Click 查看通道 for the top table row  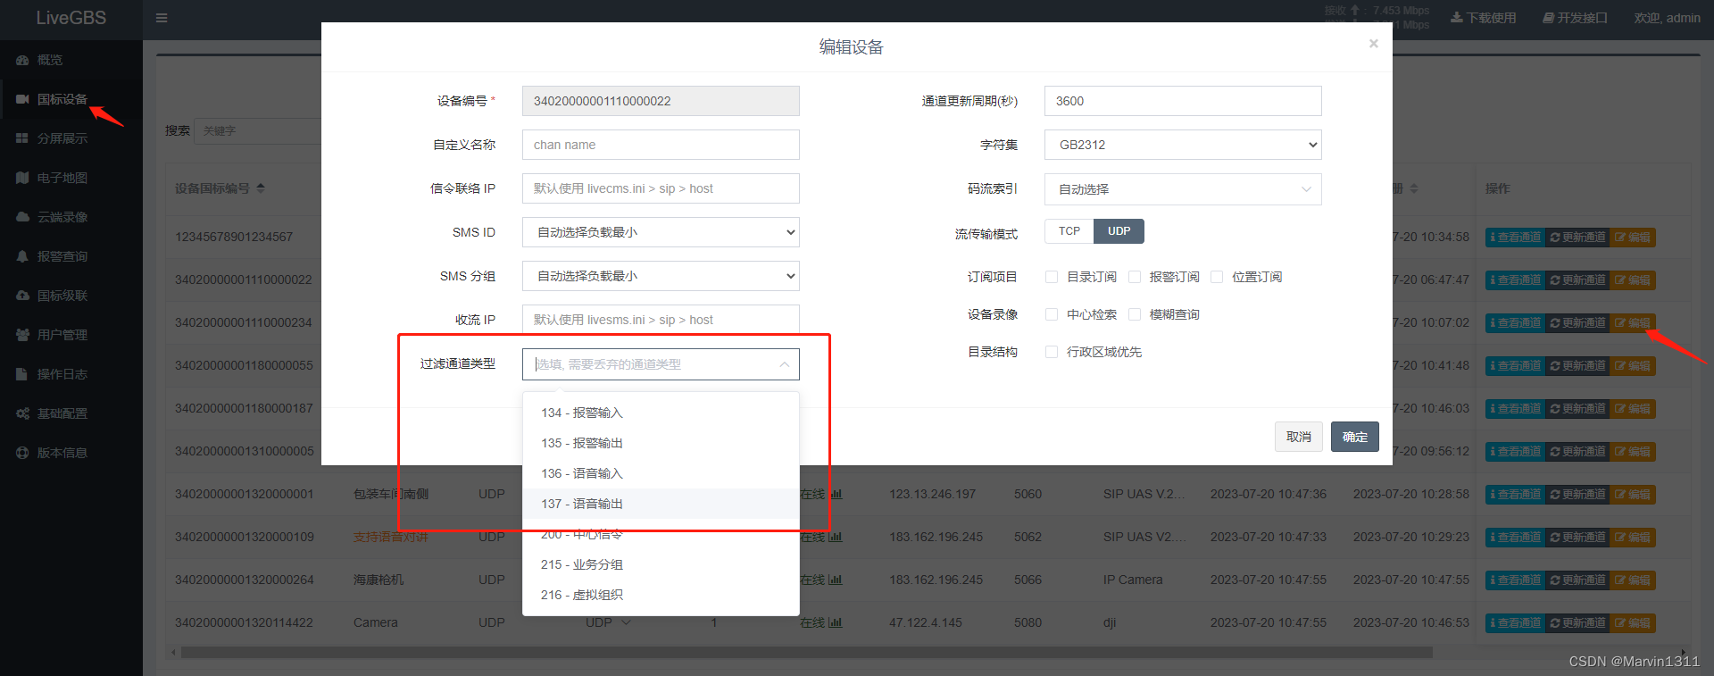pyautogui.click(x=1515, y=237)
